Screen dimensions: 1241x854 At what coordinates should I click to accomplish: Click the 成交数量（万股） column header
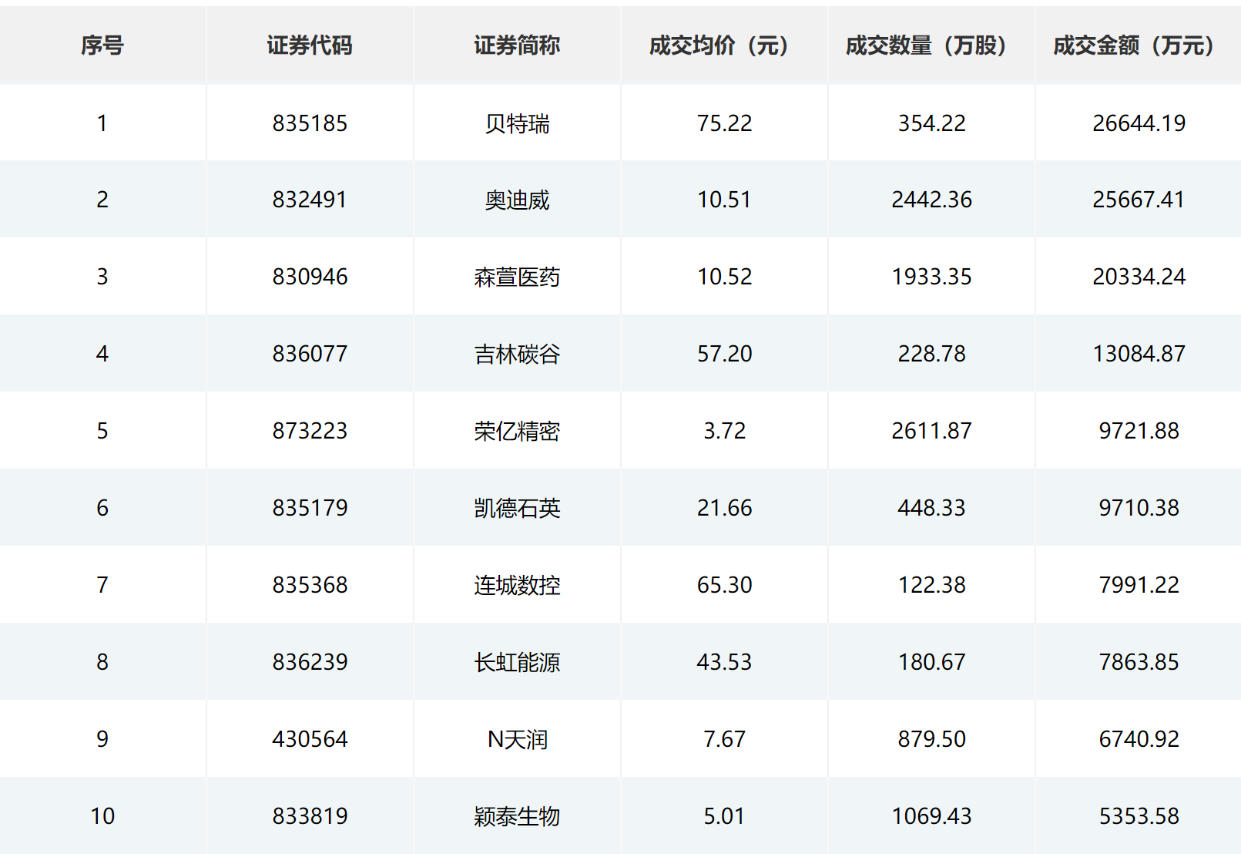point(931,45)
